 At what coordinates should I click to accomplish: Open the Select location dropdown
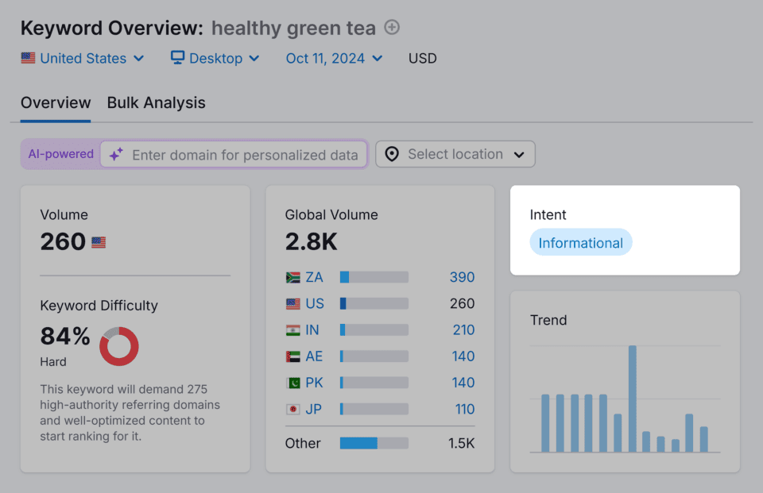455,154
